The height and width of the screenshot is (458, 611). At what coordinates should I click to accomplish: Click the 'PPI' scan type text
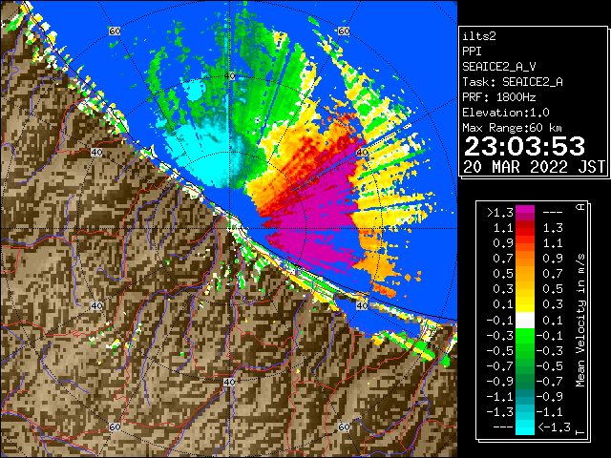click(472, 52)
